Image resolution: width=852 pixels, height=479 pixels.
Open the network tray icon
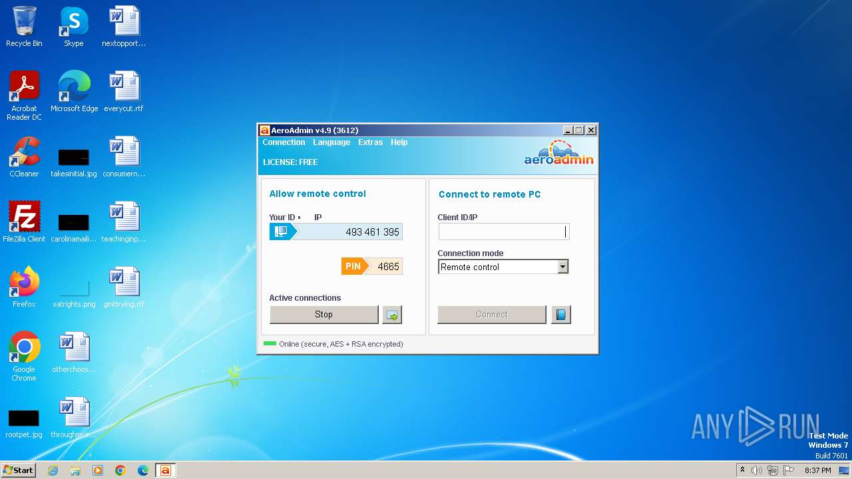click(x=773, y=470)
